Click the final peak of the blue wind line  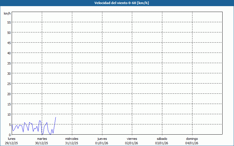pyautogui.click(x=56, y=117)
